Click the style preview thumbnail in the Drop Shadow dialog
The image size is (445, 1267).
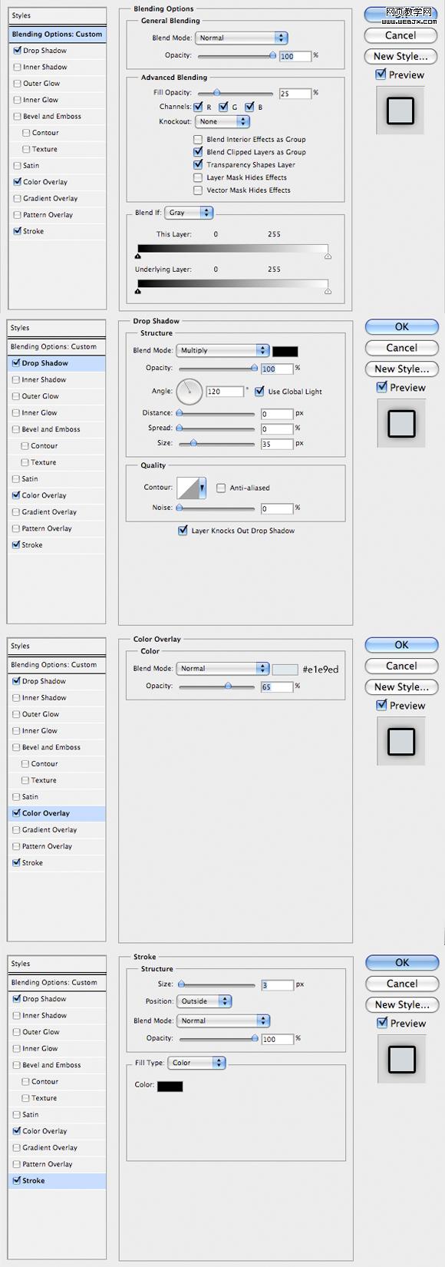(x=401, y=423)
